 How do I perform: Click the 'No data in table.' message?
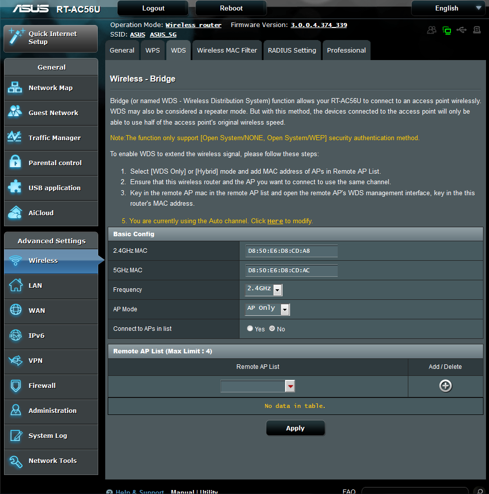click(295, 406)
